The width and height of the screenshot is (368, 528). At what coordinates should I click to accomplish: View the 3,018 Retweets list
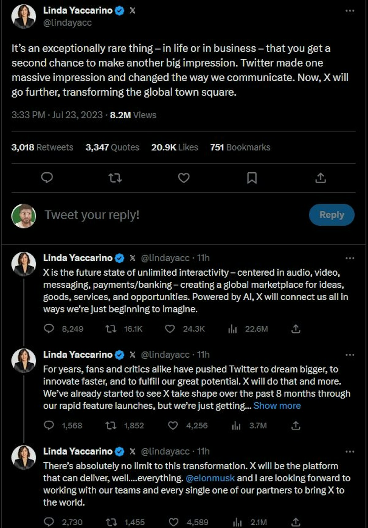(x=42, y=147)
